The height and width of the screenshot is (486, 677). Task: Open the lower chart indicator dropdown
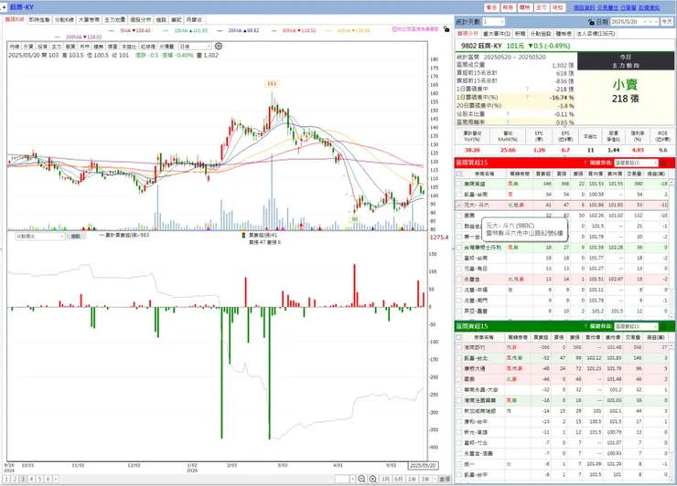point(39,237)
